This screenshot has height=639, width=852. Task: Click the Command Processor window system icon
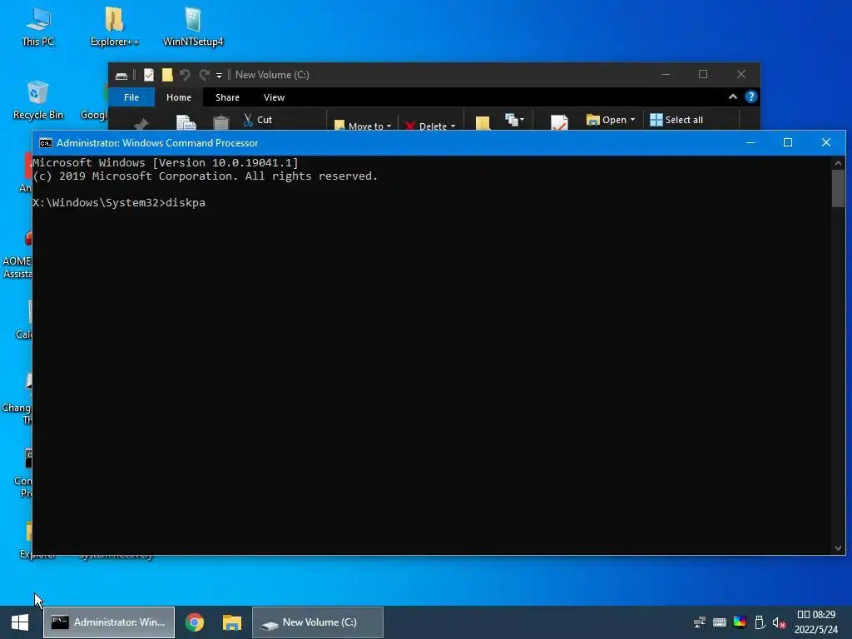pyautogui.click(x=46, y=143)
